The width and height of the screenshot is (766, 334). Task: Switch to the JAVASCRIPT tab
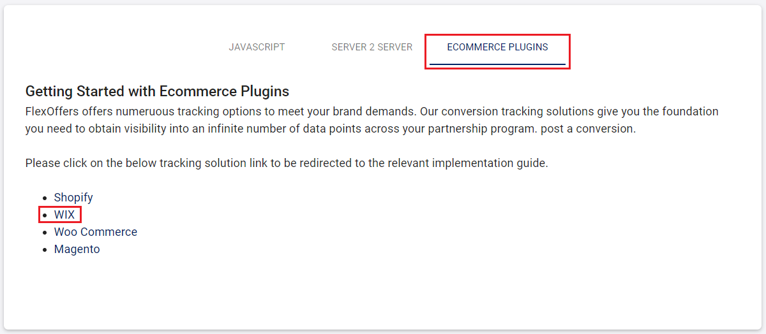pos(257,47)
